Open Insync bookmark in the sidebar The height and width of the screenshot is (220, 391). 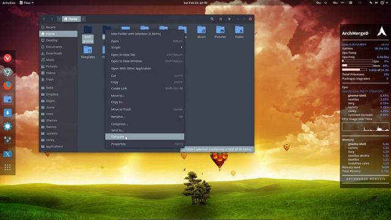click(59, 101)
